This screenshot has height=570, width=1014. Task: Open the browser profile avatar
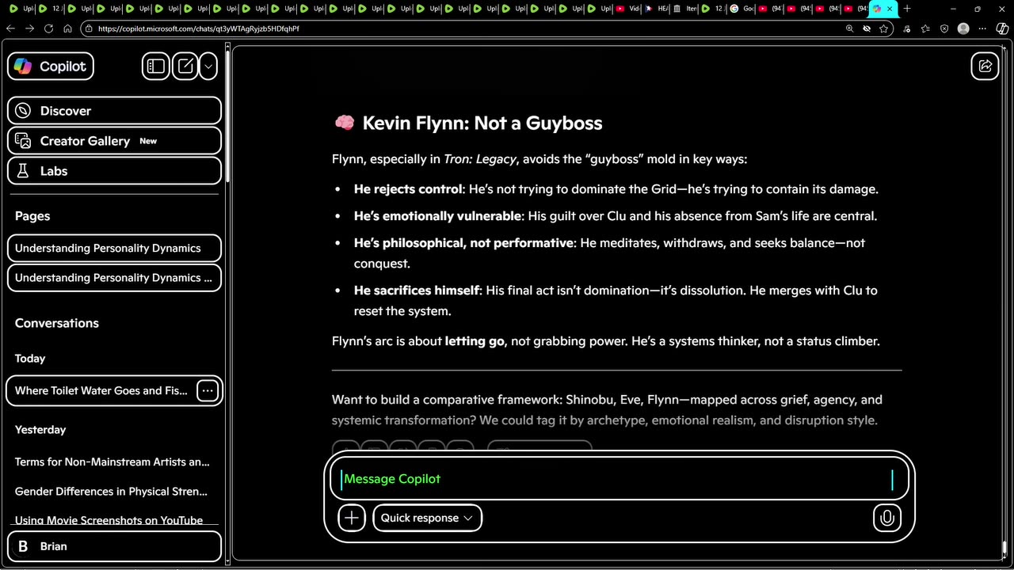pyautogui.click(x=963, y=28)
